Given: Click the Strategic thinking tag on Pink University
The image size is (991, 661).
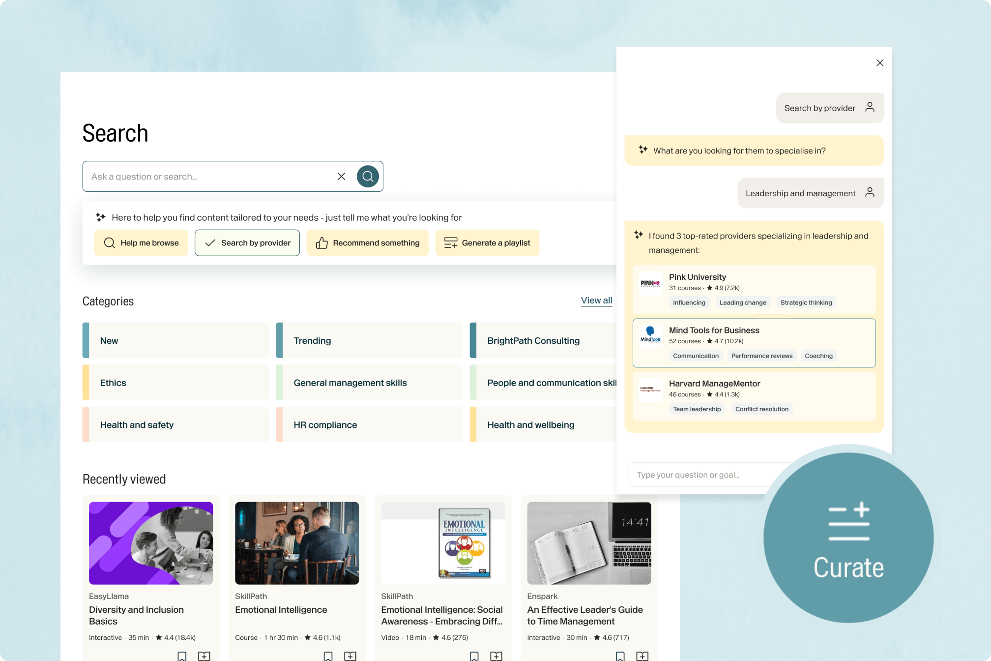Looking at the screenshot, I should click(x=806, y=302).
